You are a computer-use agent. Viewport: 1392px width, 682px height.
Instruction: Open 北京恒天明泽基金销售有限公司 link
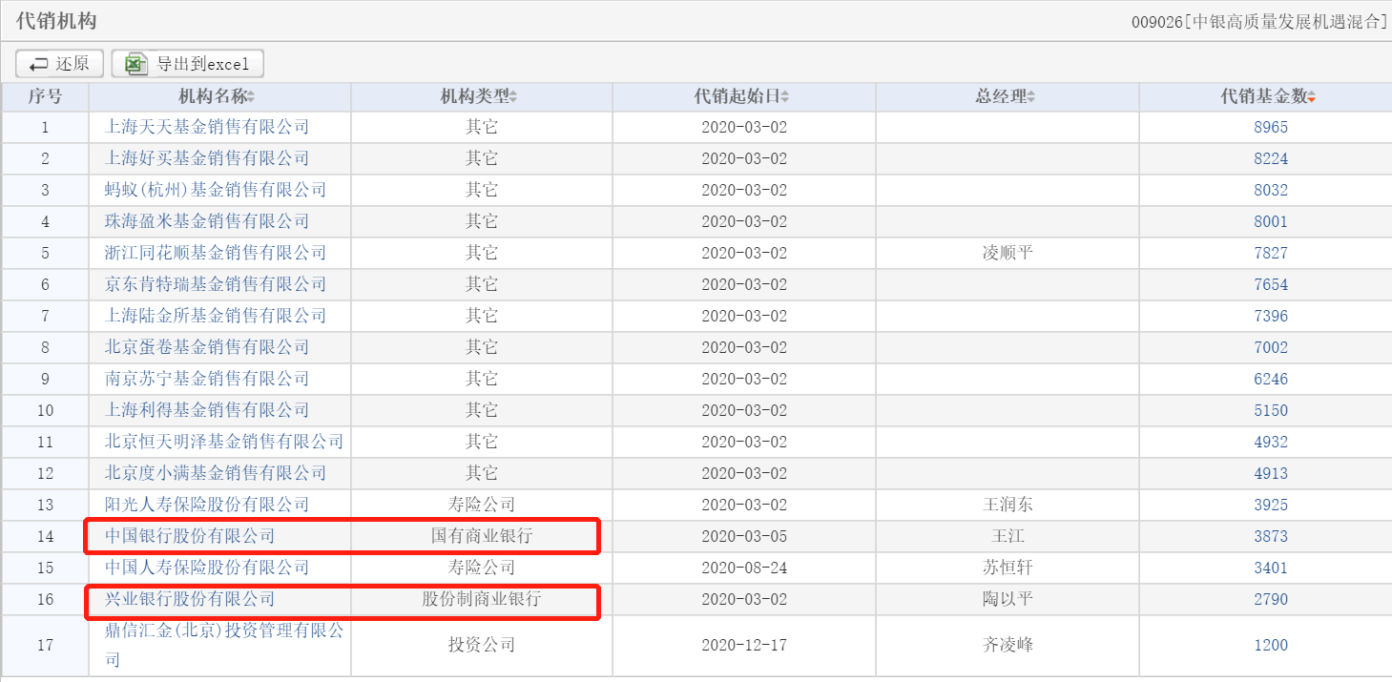pyautogui.click(x=224, y=442)
